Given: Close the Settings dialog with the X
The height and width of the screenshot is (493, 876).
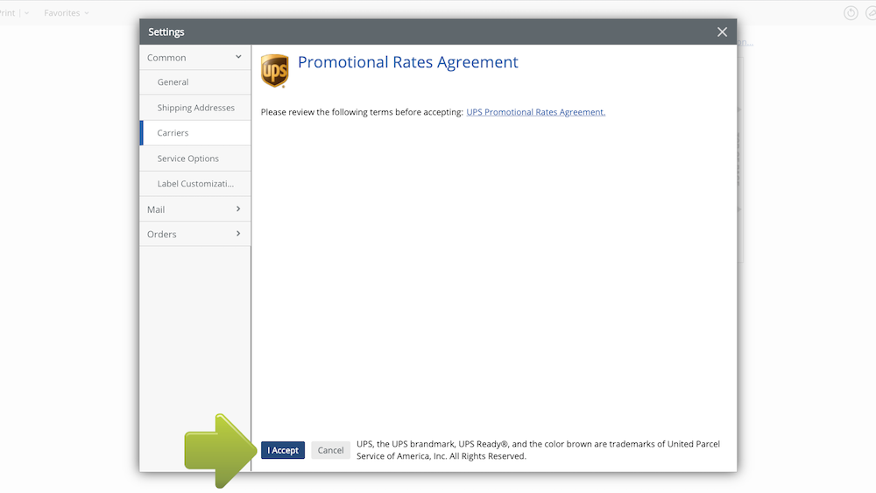Looking at the screenshot, I should (x=722, y=32).
